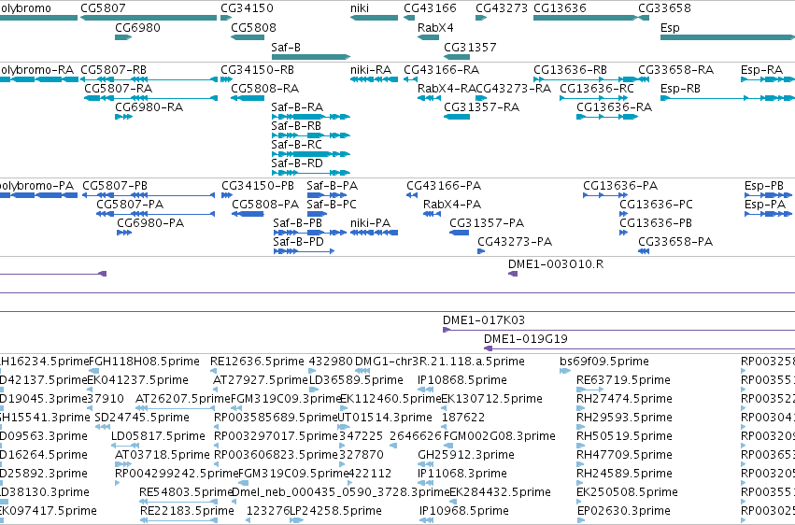Select the Saf-B-PD protein
The image size is (795, 525).
[x=304, y=251]
